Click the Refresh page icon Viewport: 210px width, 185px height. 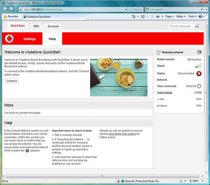click(136, 10)
